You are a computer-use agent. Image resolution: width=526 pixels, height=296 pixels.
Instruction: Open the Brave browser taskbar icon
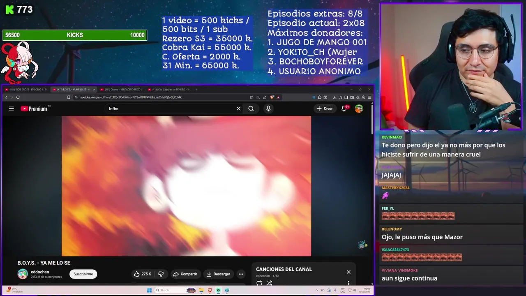point(210,290)
